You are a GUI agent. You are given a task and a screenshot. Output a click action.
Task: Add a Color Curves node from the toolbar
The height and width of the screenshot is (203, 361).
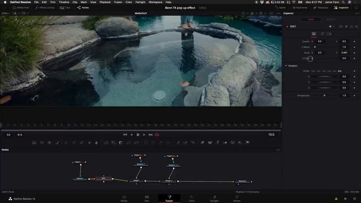74,143
